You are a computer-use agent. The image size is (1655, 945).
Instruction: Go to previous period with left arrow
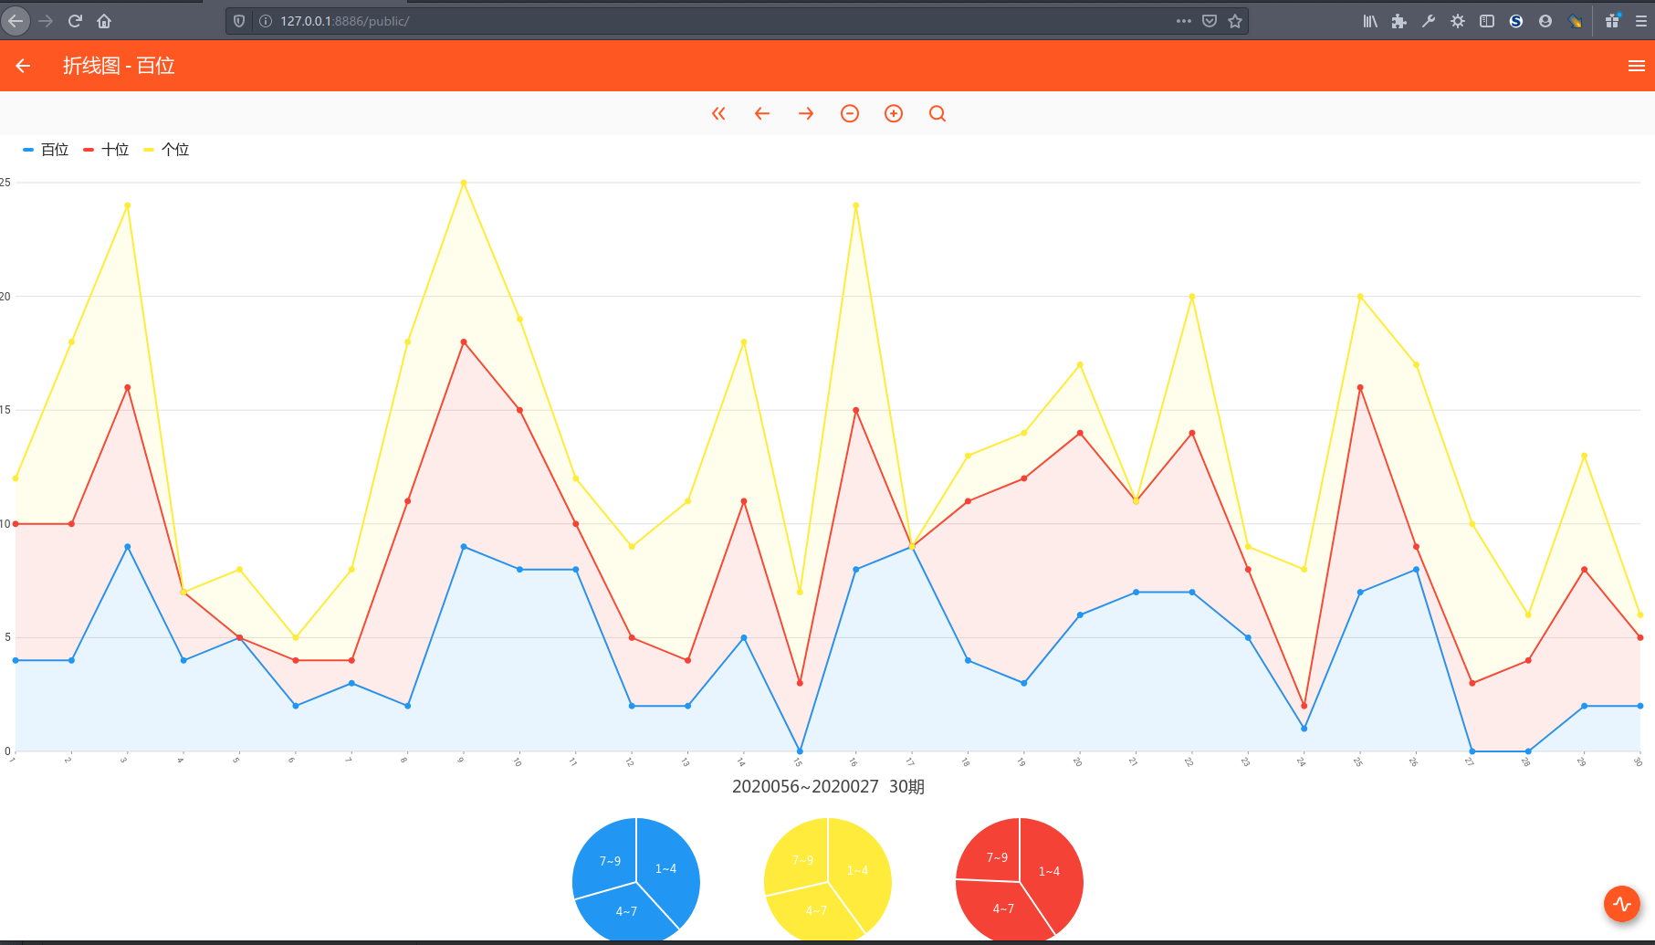[x=762, y=113]
